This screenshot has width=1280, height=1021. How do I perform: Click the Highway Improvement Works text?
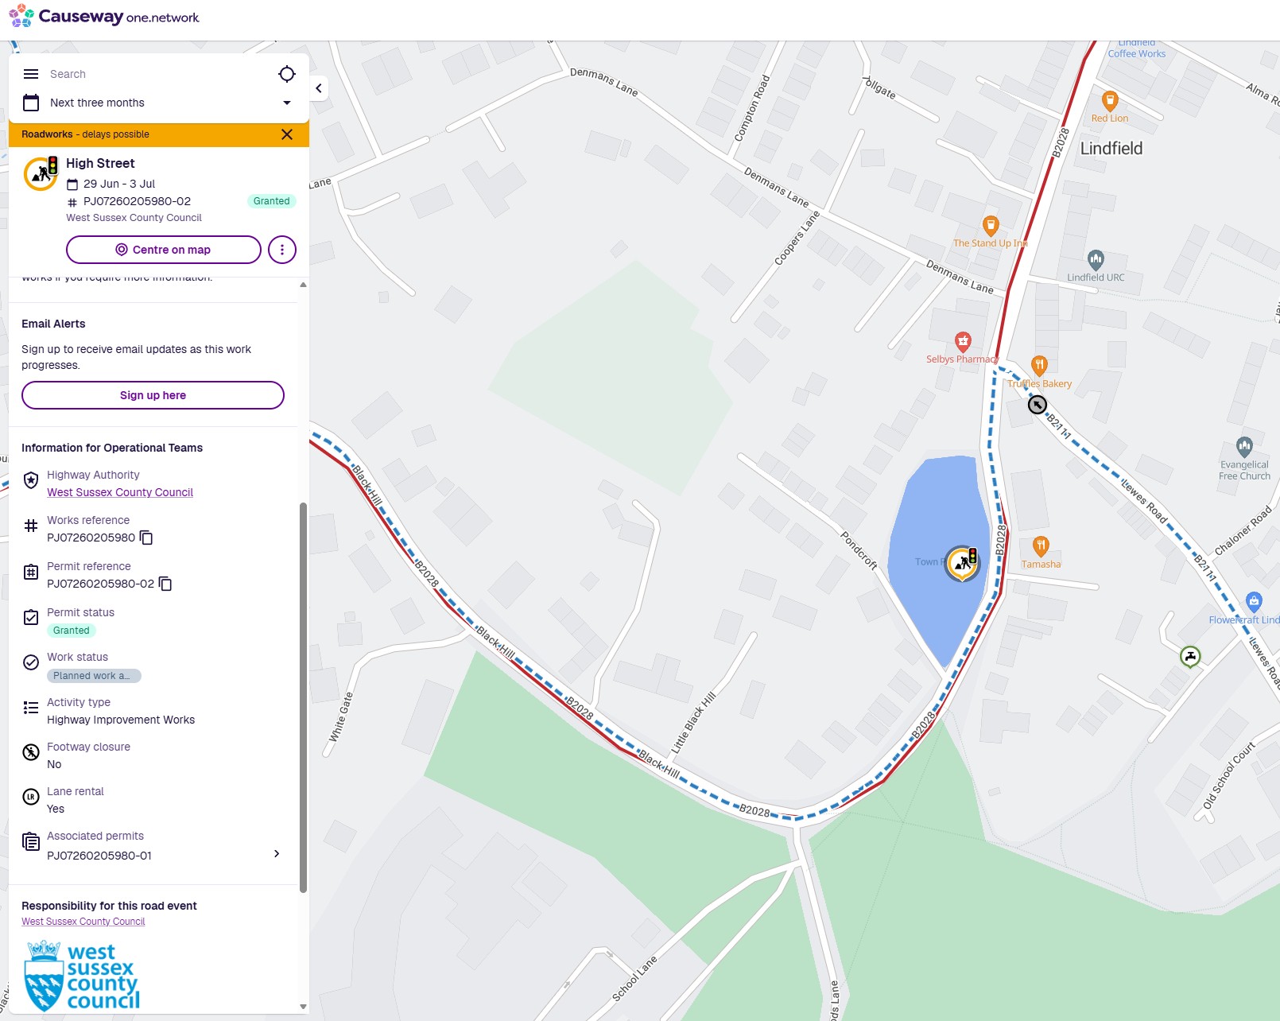[x=121, y=720]
